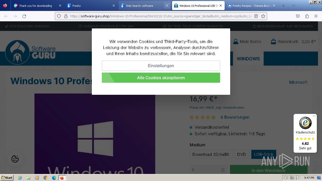Launch Internet Explorer from taskbar

pos(20,178)
